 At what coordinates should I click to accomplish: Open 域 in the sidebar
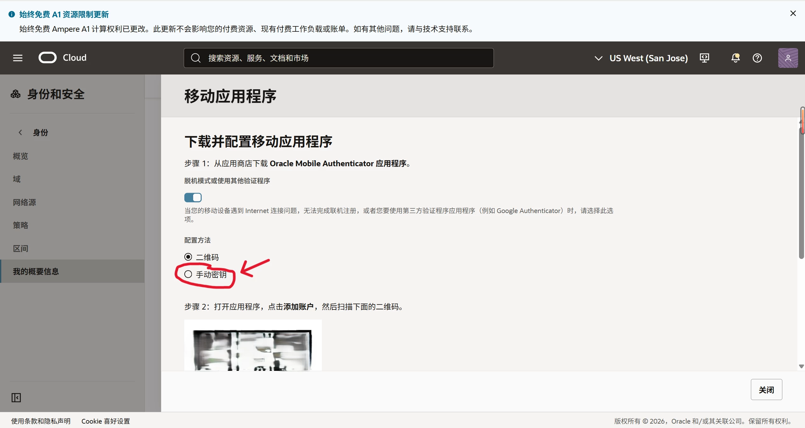17,179
